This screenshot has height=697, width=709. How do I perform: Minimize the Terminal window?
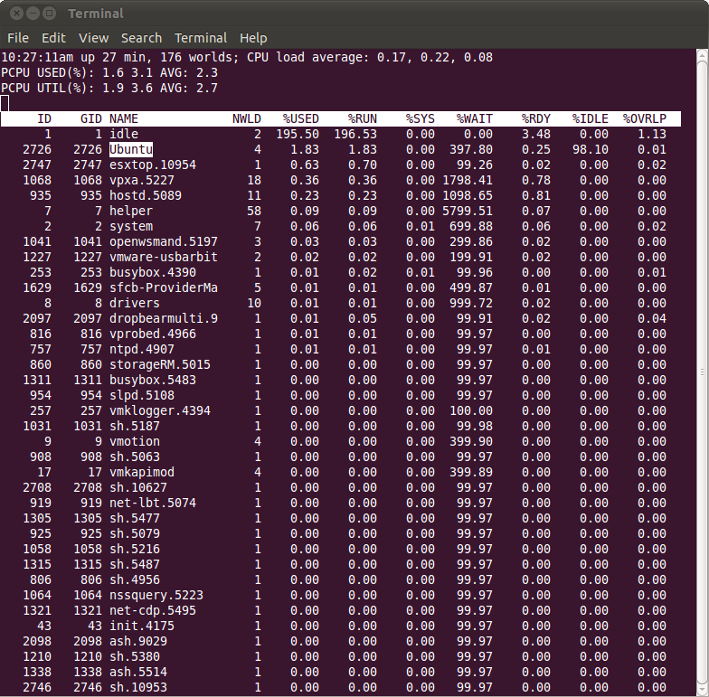click(33, 13)
